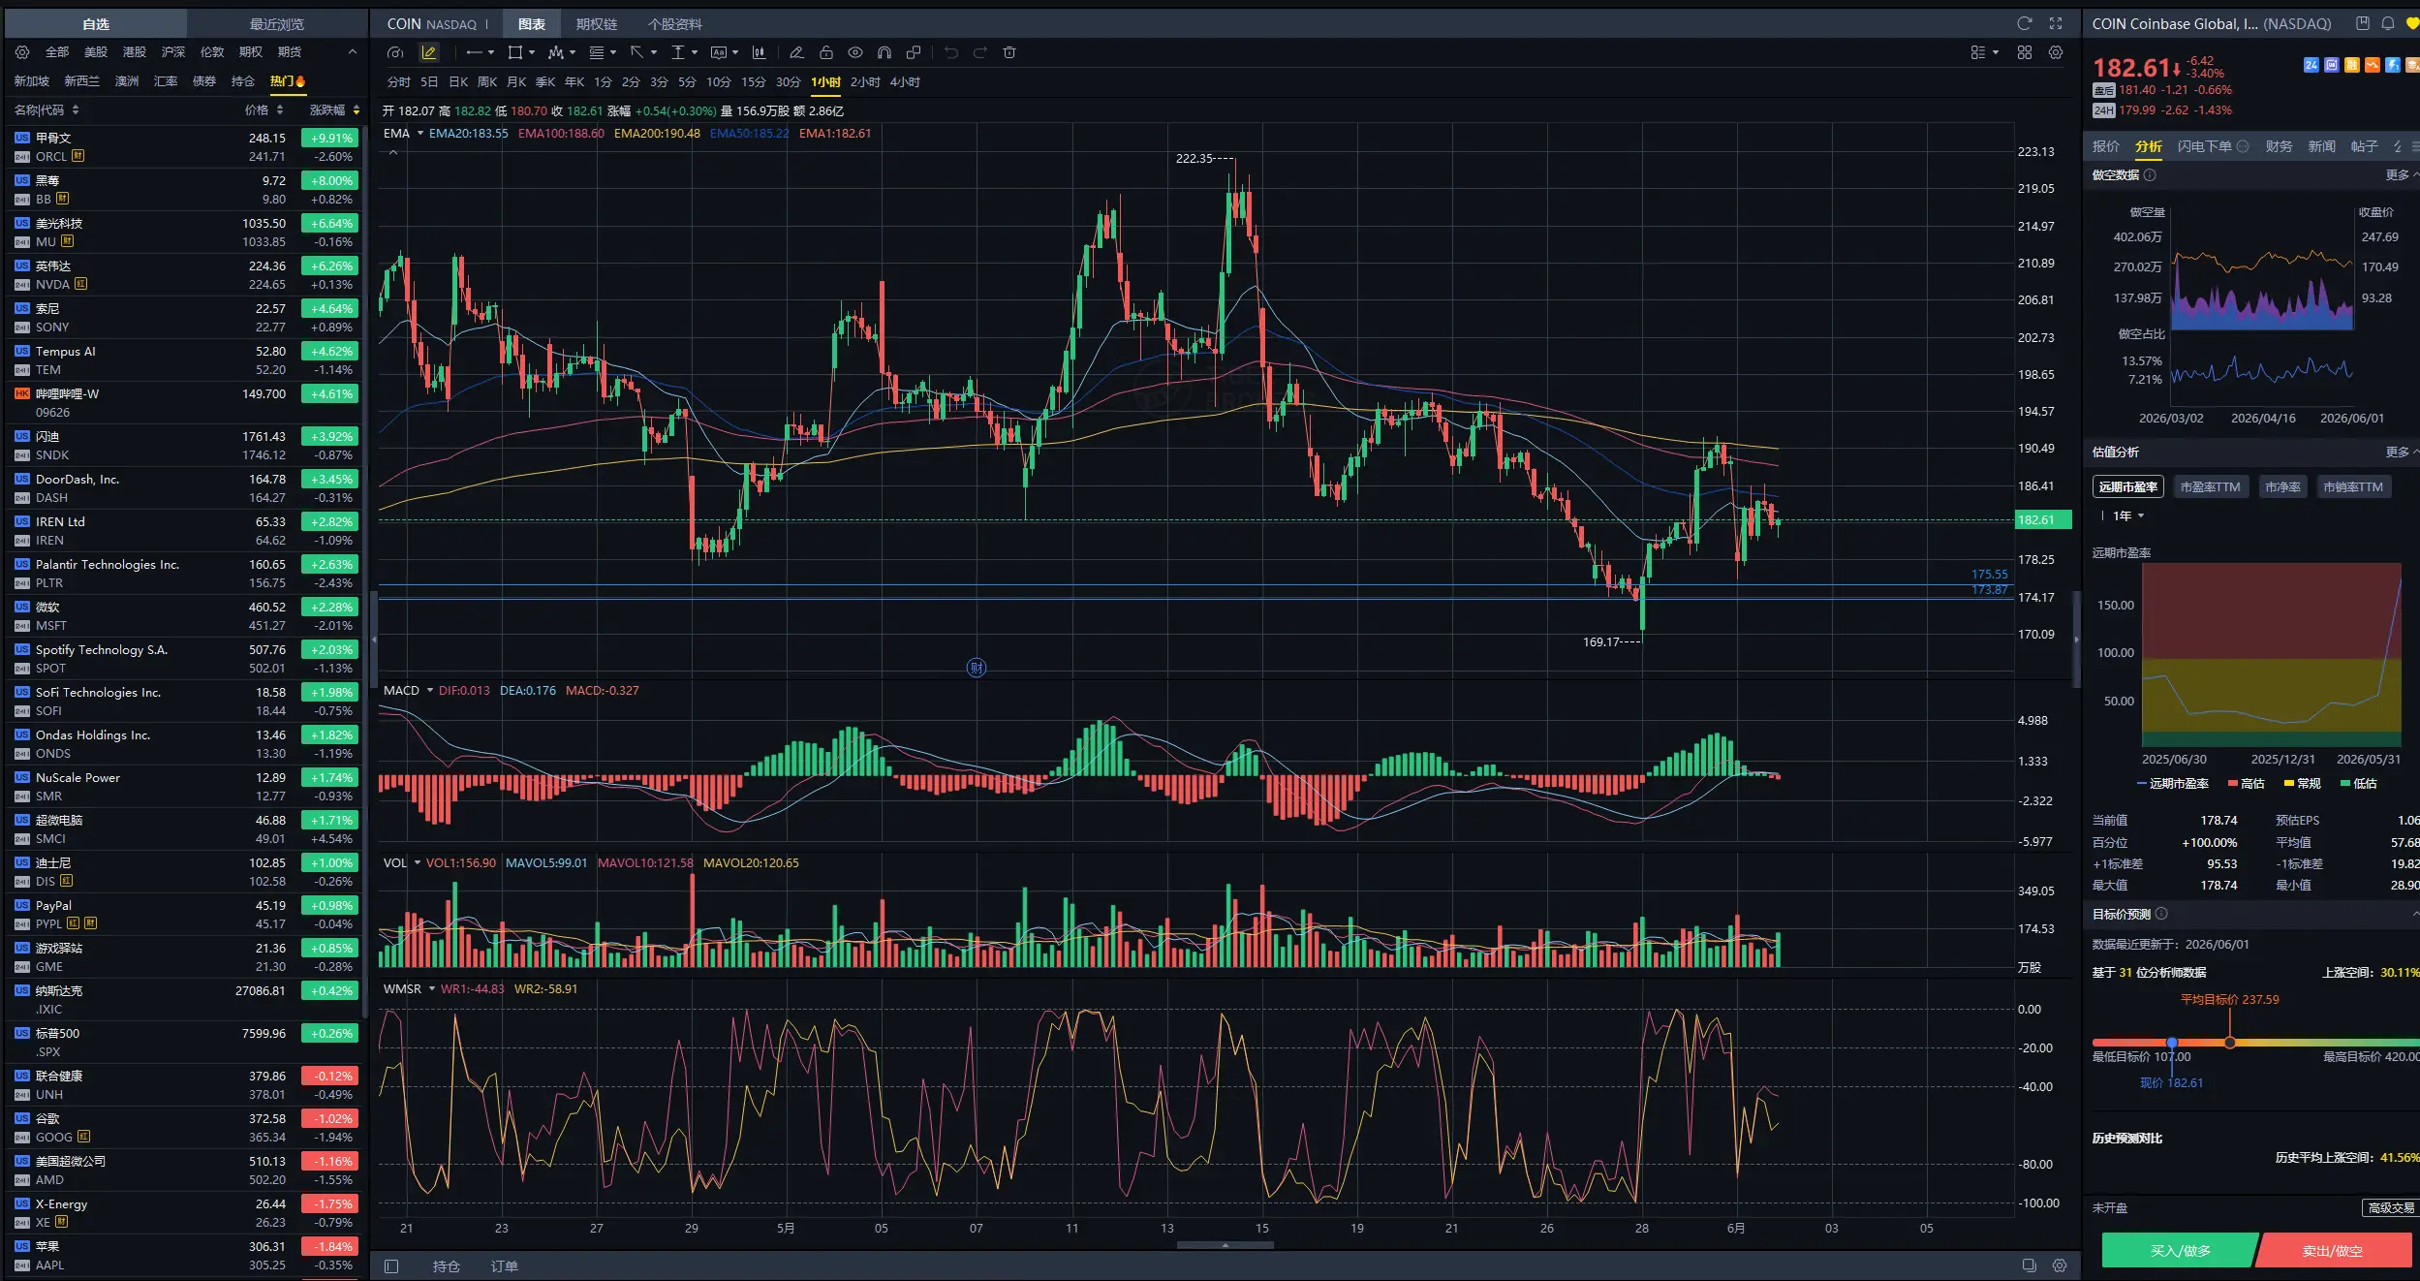Viewport: 2420px width, 1281px height.
Task: Select the 市盈率TTM valuation option
Action: (x=2210, y=486)
